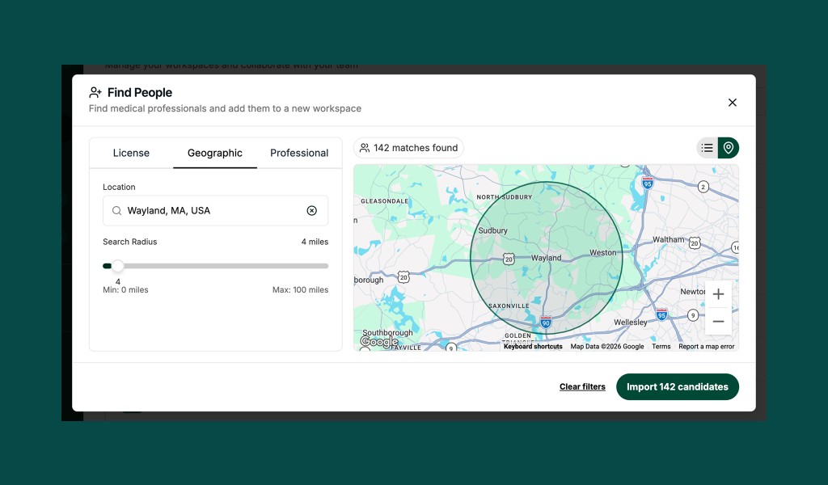Select the License tab
The height and width of the screenshot is (485, 828).
click(x=131, y=153)
